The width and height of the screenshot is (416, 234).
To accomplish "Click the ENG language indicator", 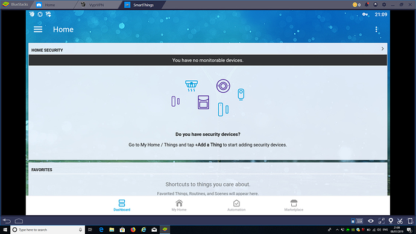I will tap(385, 230).
